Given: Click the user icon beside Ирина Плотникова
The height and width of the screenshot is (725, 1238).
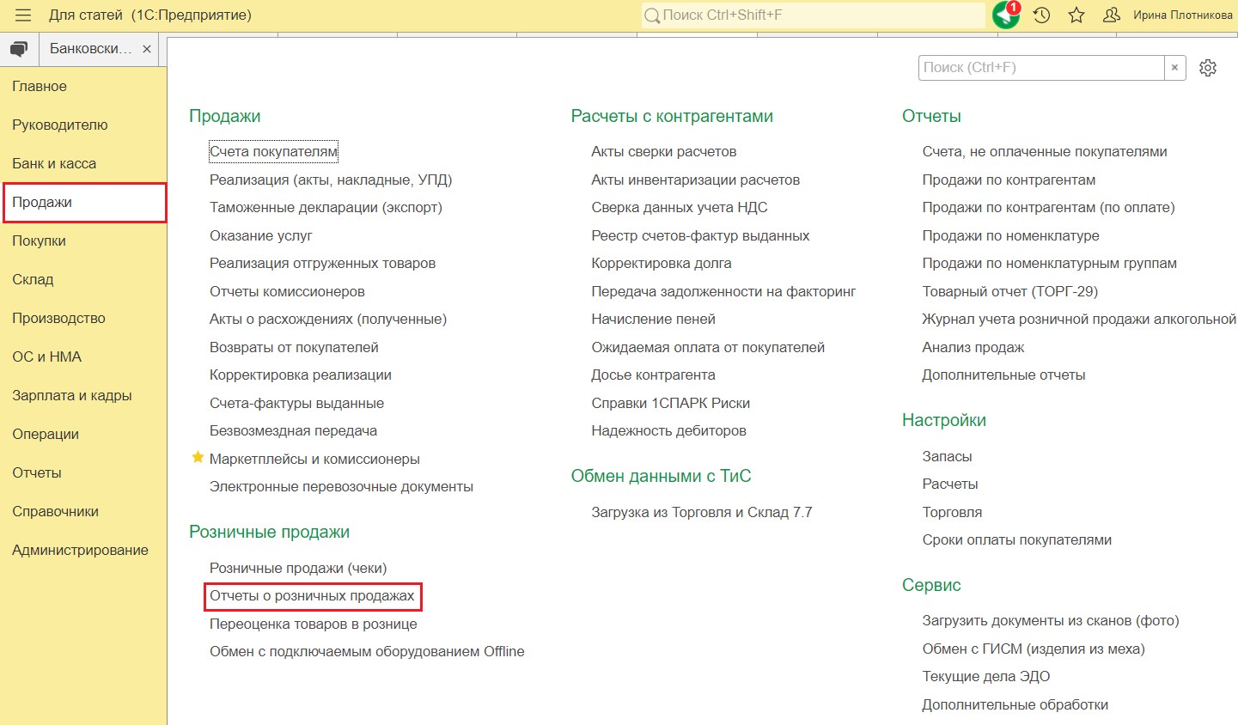Looking at the screenshot, I should (1112, 15).
